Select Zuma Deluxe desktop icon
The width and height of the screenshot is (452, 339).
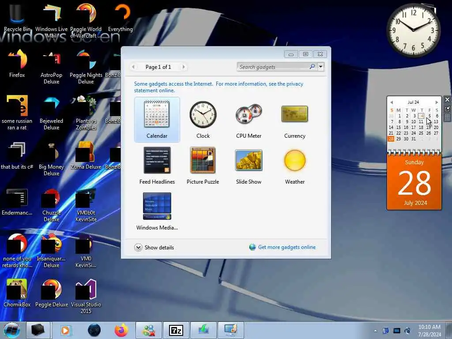tap(86, 156)
